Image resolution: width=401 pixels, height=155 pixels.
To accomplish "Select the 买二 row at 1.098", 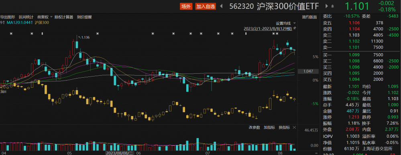I will point(361,61).
